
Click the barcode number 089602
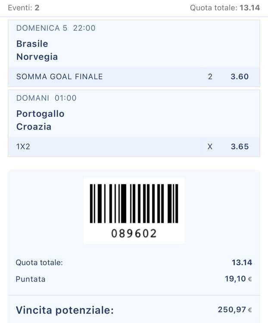134,233
